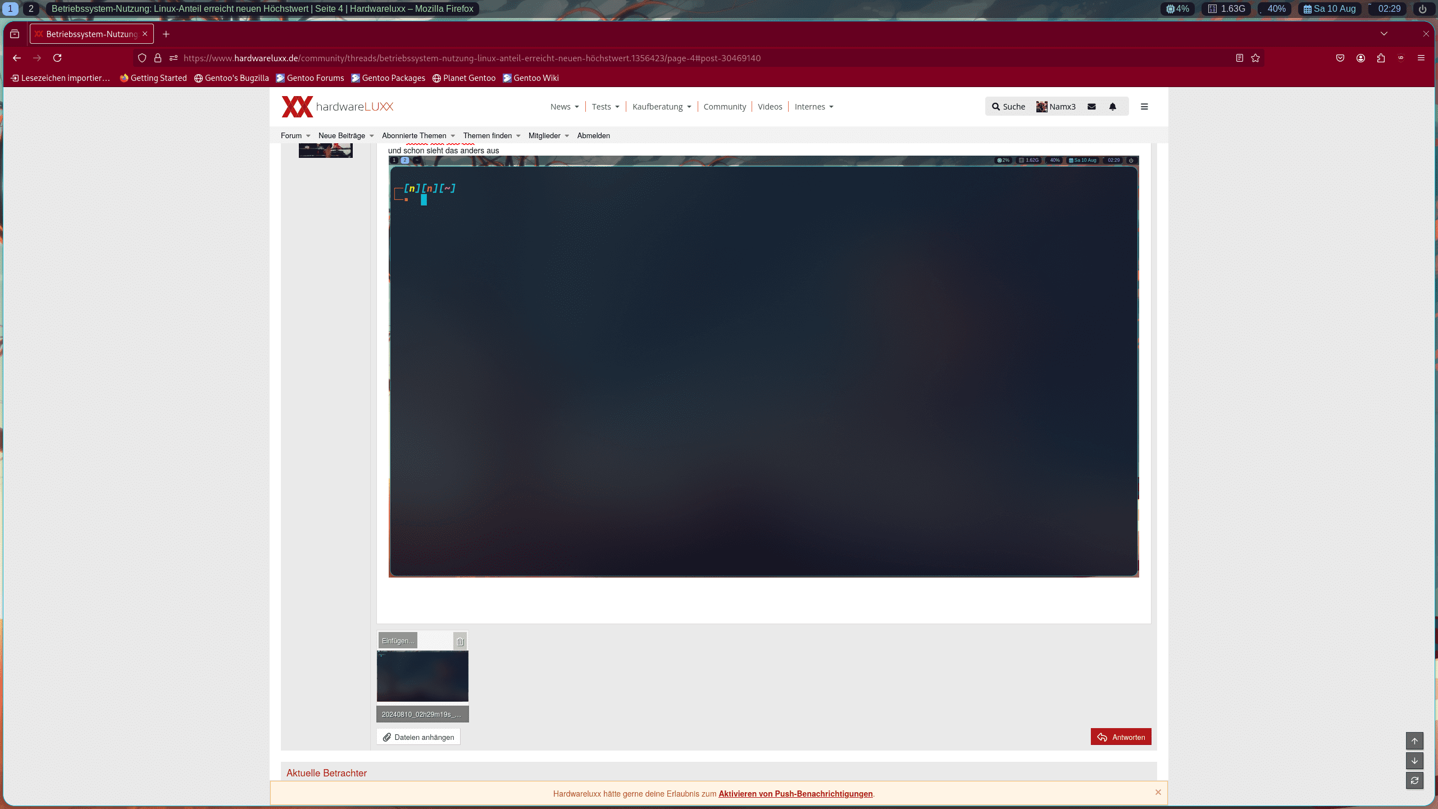Click the tab overview icon at left of the tab bar

click(x=15, y=34)
